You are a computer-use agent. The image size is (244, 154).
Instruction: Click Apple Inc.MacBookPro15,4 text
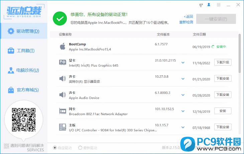point(90,50)
